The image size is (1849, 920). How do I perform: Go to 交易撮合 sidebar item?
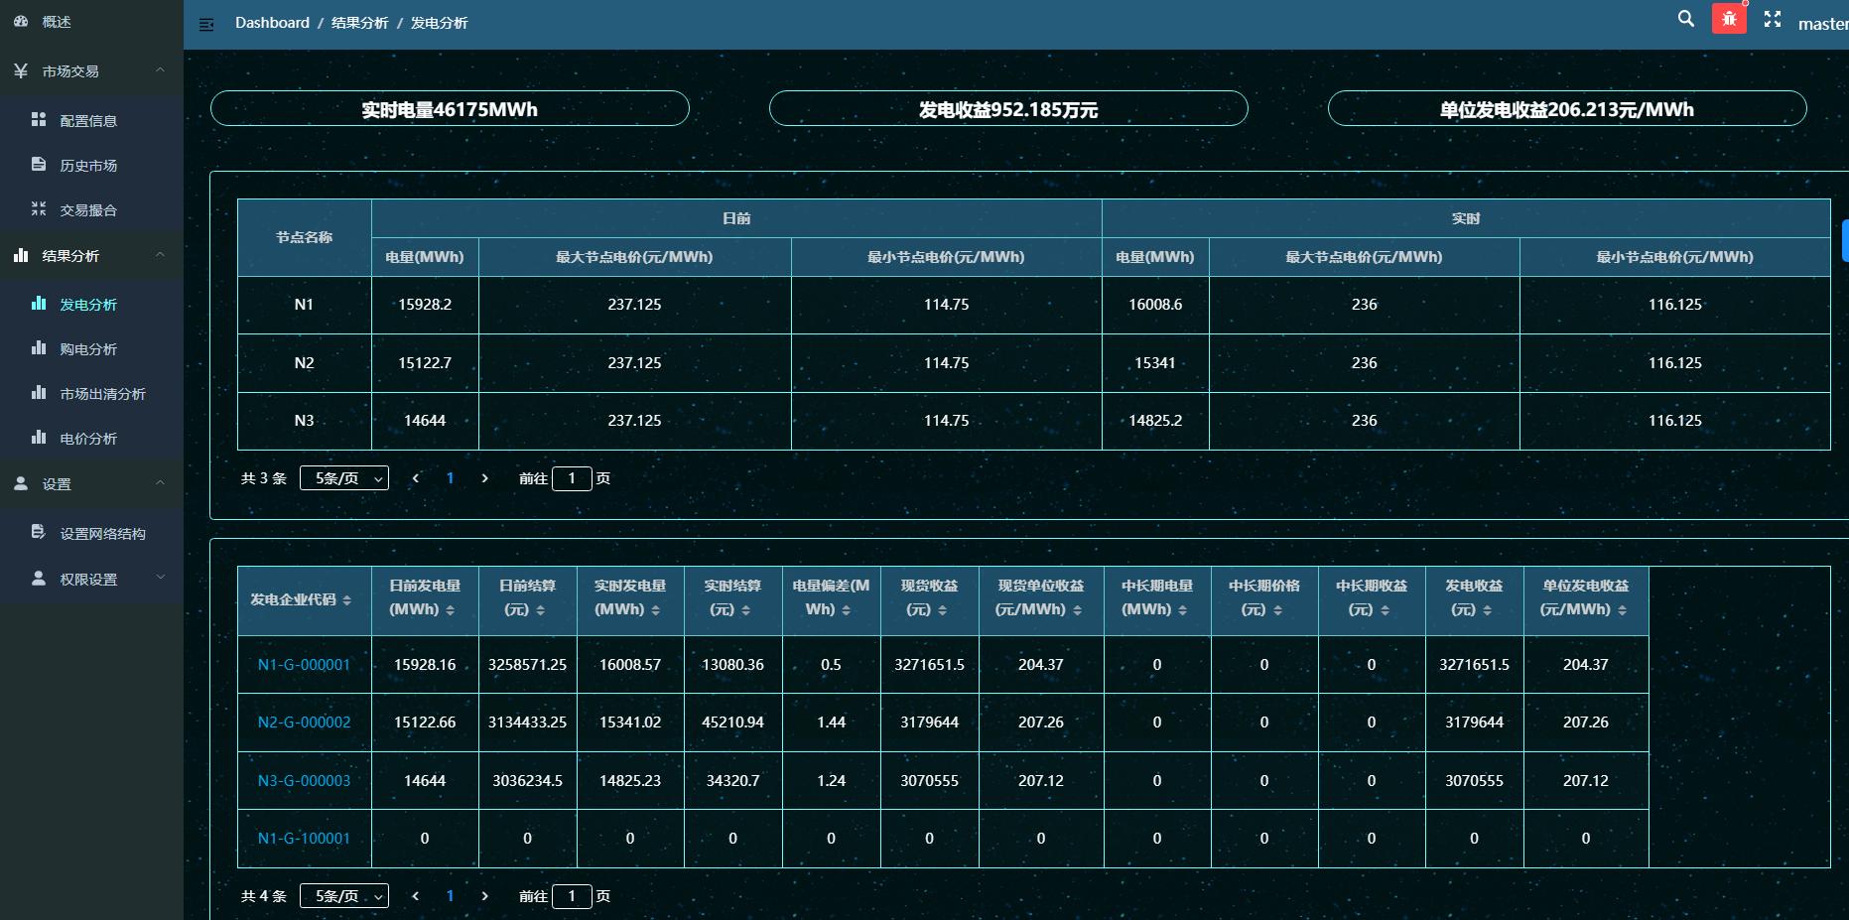88,210
